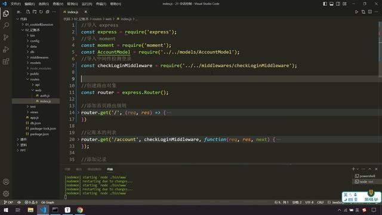The image size is (382, 215).
Task: Launch a new terminal with plus icon
Action: (353, 169)
